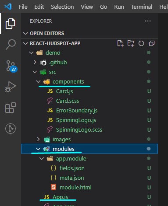Screen dimensions: 168x206
Task: Open the Extensions view
Action: coord(11,108)
